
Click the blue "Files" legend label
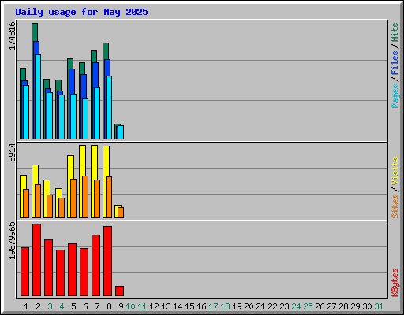tap(395, 63)
